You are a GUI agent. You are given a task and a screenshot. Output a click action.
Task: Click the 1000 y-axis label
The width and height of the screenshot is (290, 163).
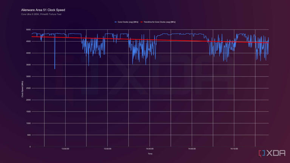click(x=28, y=123)
